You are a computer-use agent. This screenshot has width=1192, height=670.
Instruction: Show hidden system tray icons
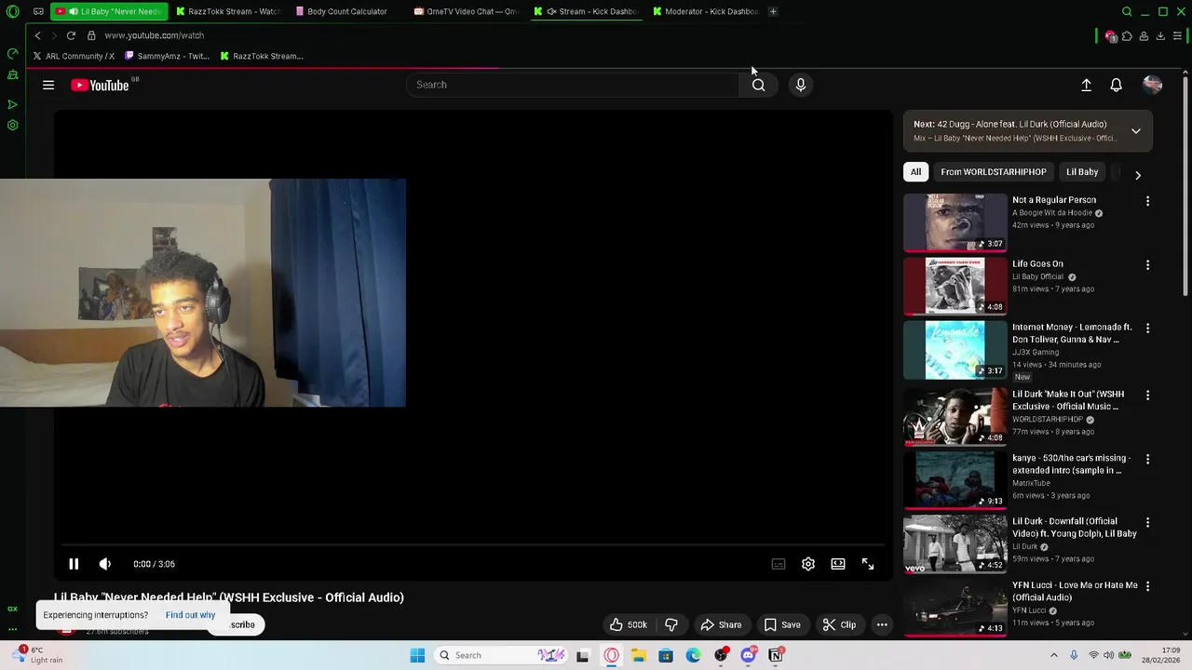pyautogui.click(x=1054, y=655)
